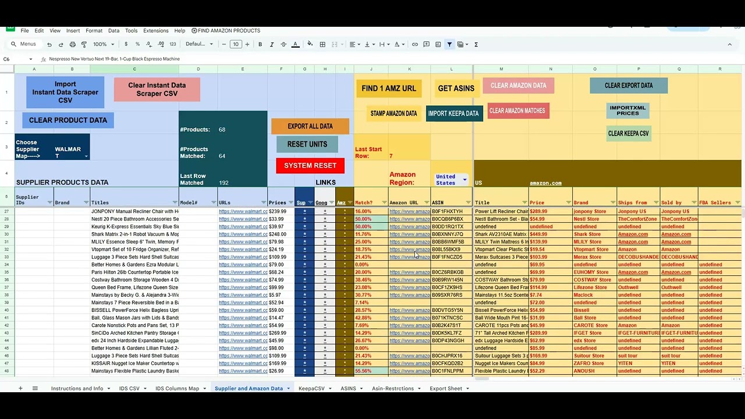Open Name box C6 dropdown arrow

click(x=30, y=59)
